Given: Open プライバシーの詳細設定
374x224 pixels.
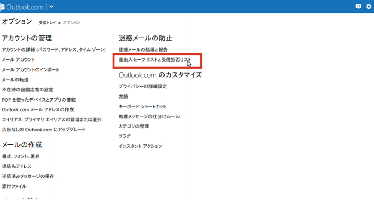Looking at the screenshot, I should pyautogui.click(x=142, y=86).
